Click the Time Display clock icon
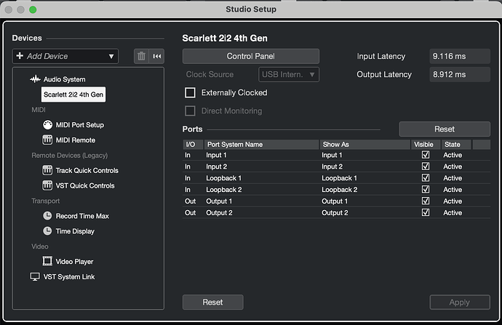The width and height of the screenshot is (502, 325). (x=47, y=230)
